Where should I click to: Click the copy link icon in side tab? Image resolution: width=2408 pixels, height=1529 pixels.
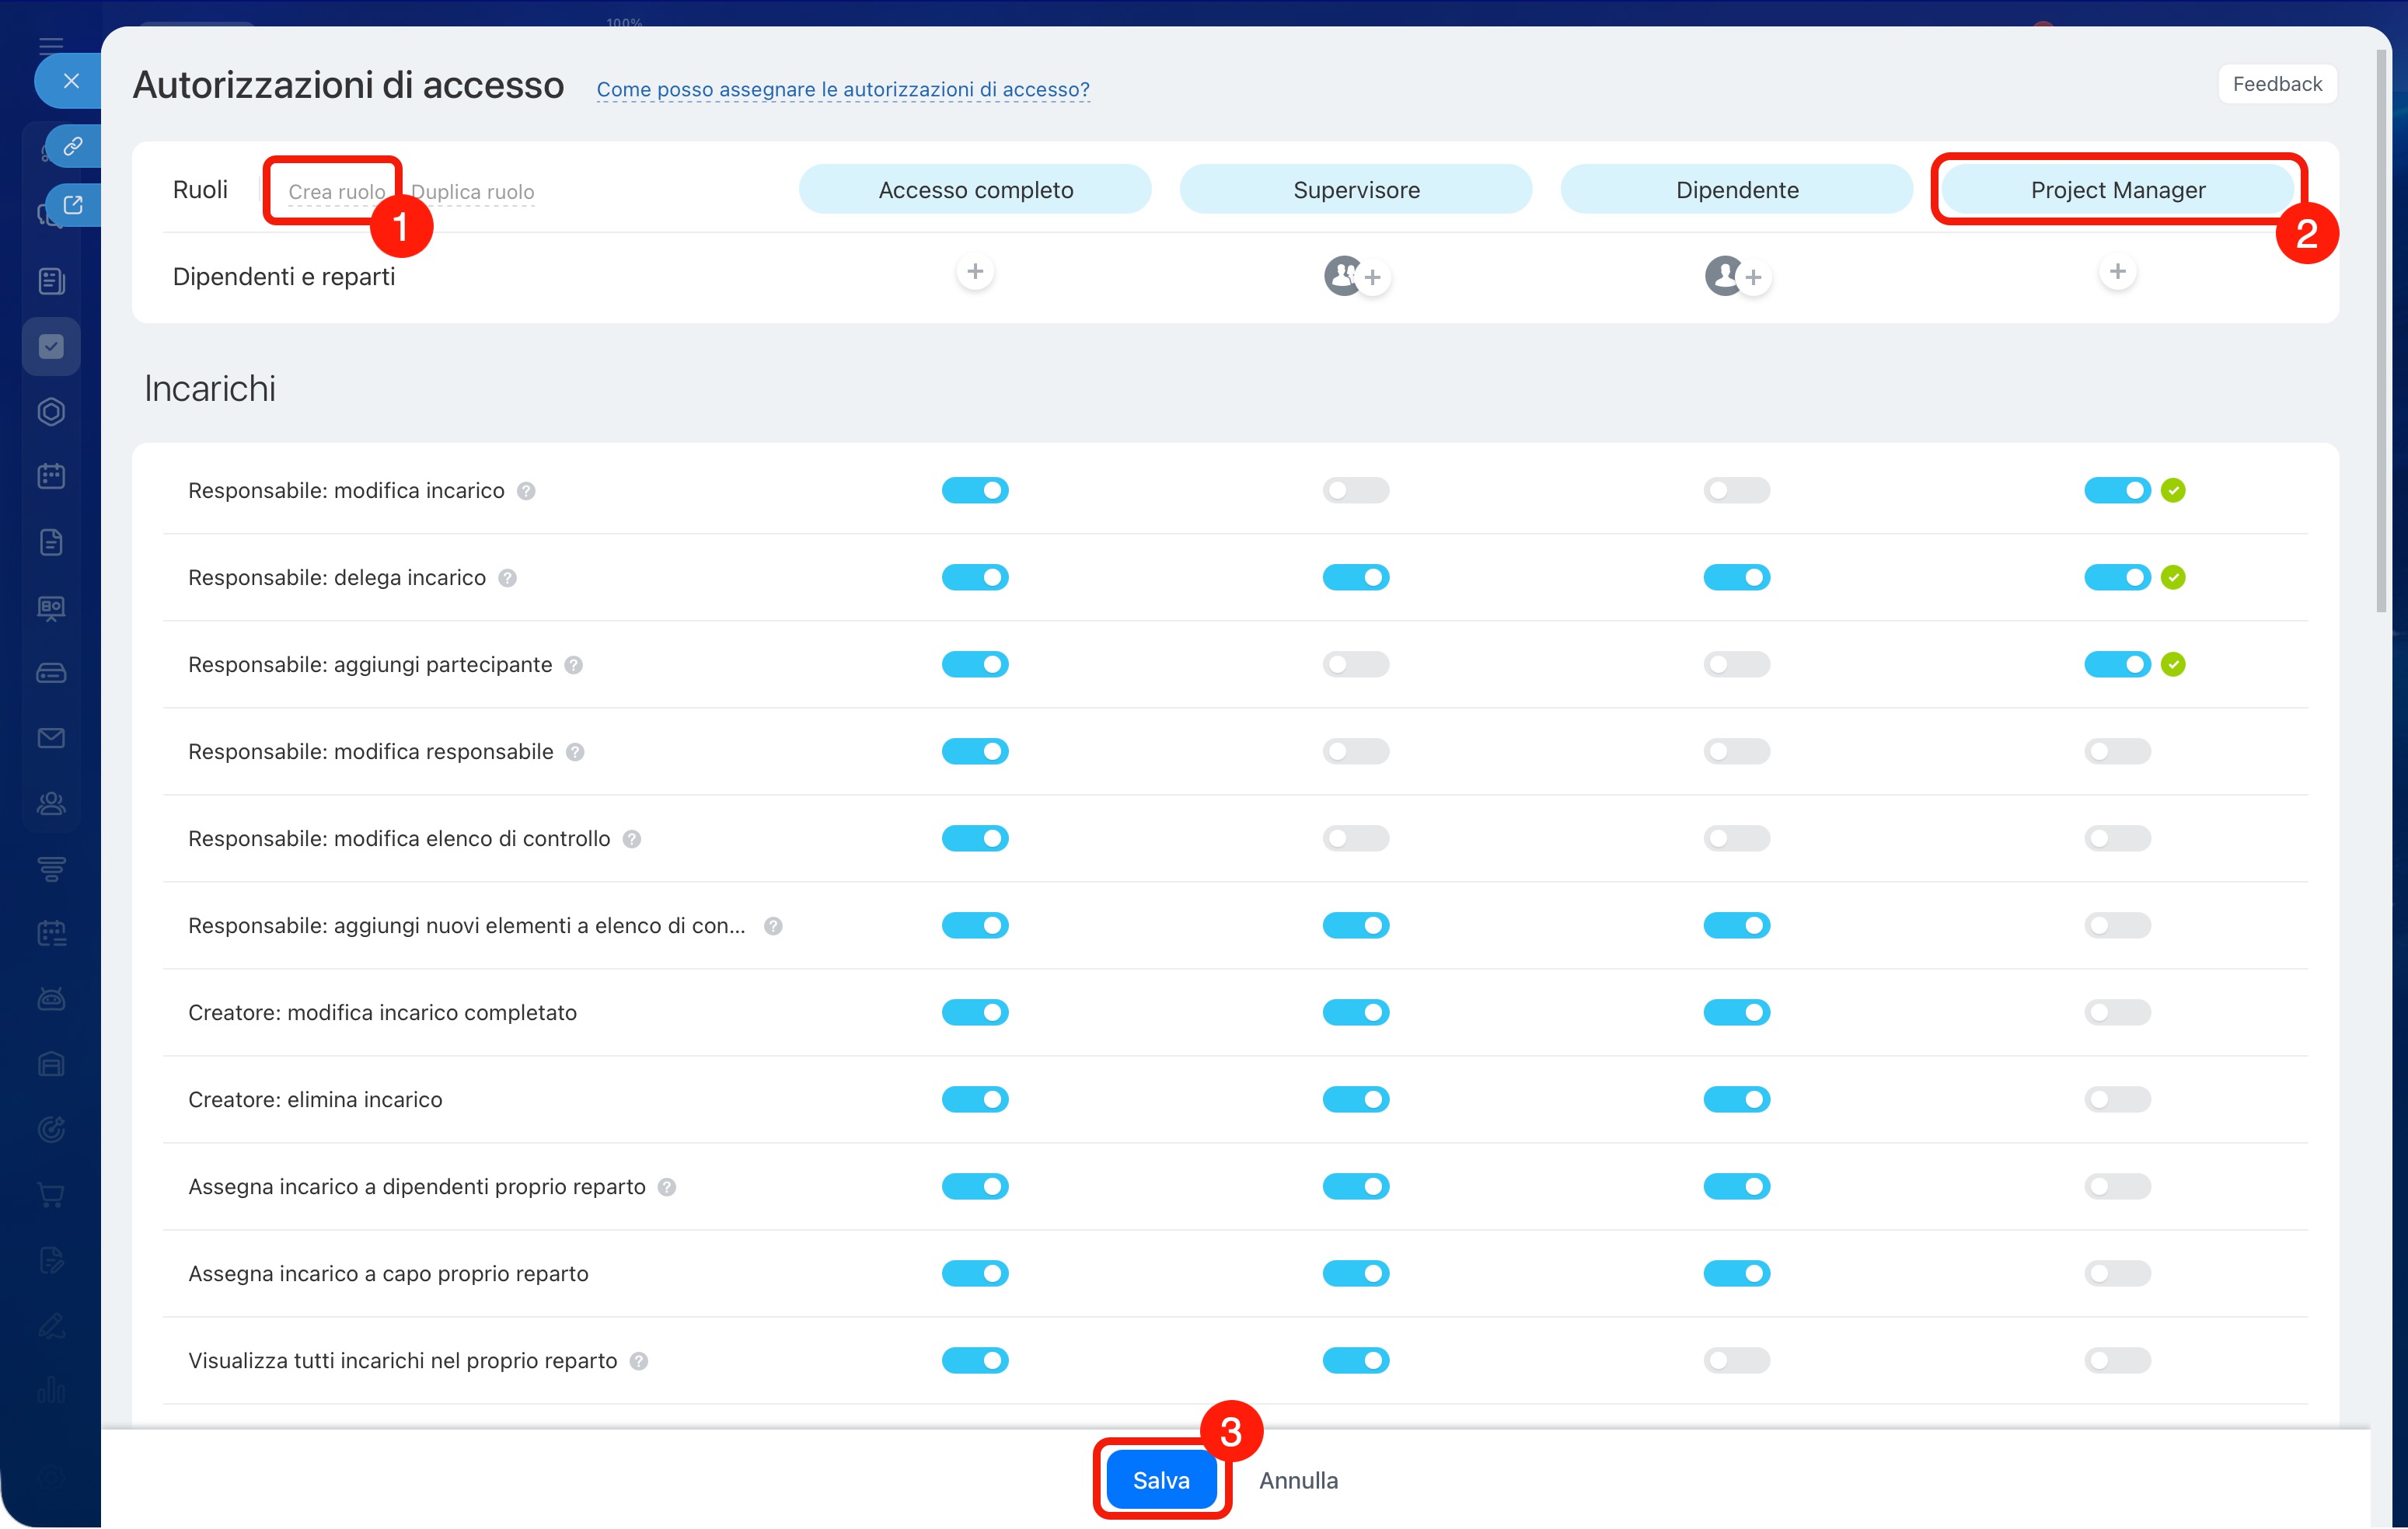point(73,147)
